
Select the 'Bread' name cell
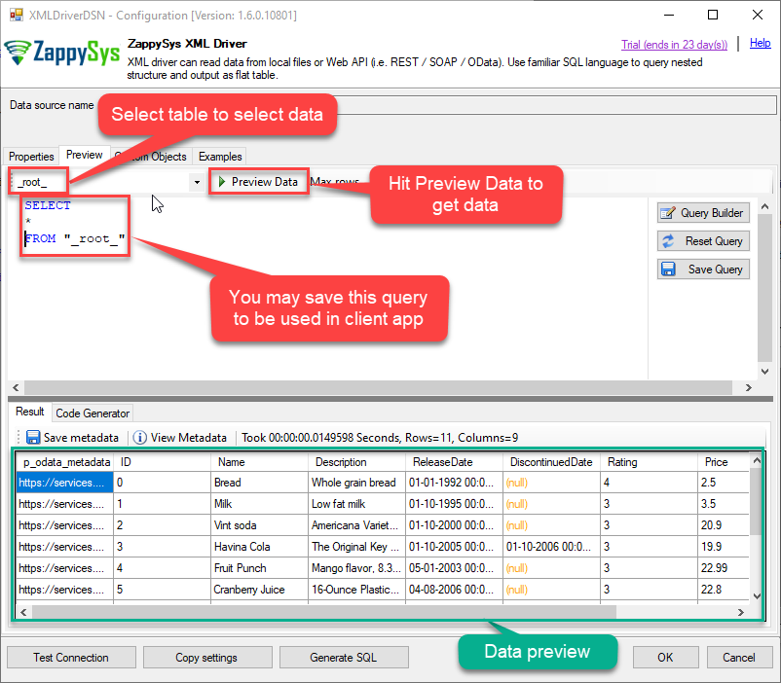(259, 483)
